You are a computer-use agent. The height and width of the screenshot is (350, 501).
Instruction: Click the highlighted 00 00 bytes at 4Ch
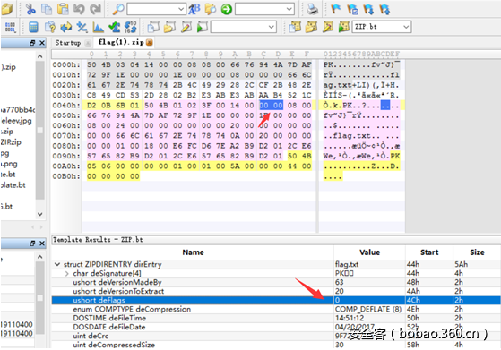click(x=271, y=106)
